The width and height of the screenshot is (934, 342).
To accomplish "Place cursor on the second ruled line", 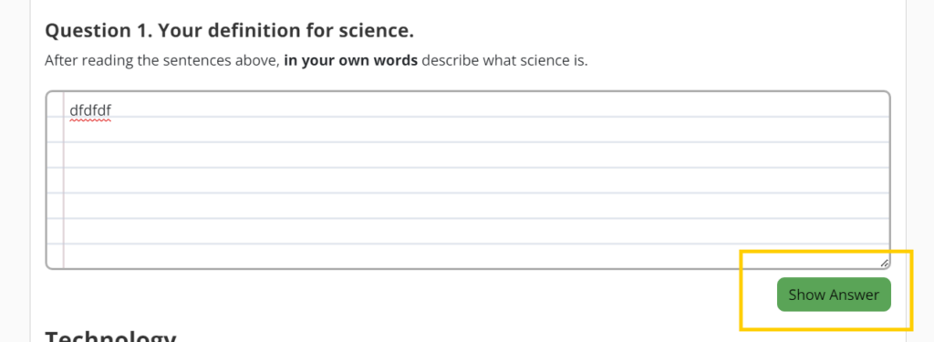I will point(476,130).
